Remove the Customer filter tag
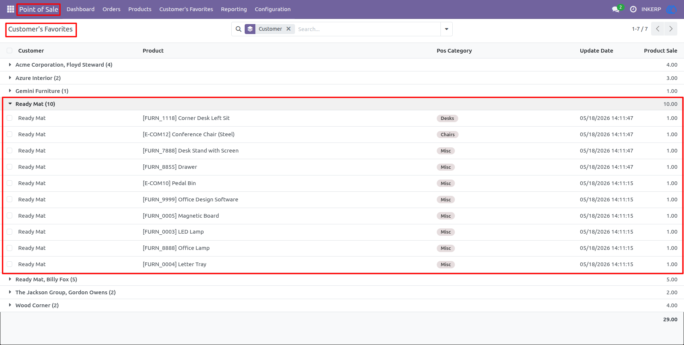This screenshot has width=684, height=345. [288, 29]
